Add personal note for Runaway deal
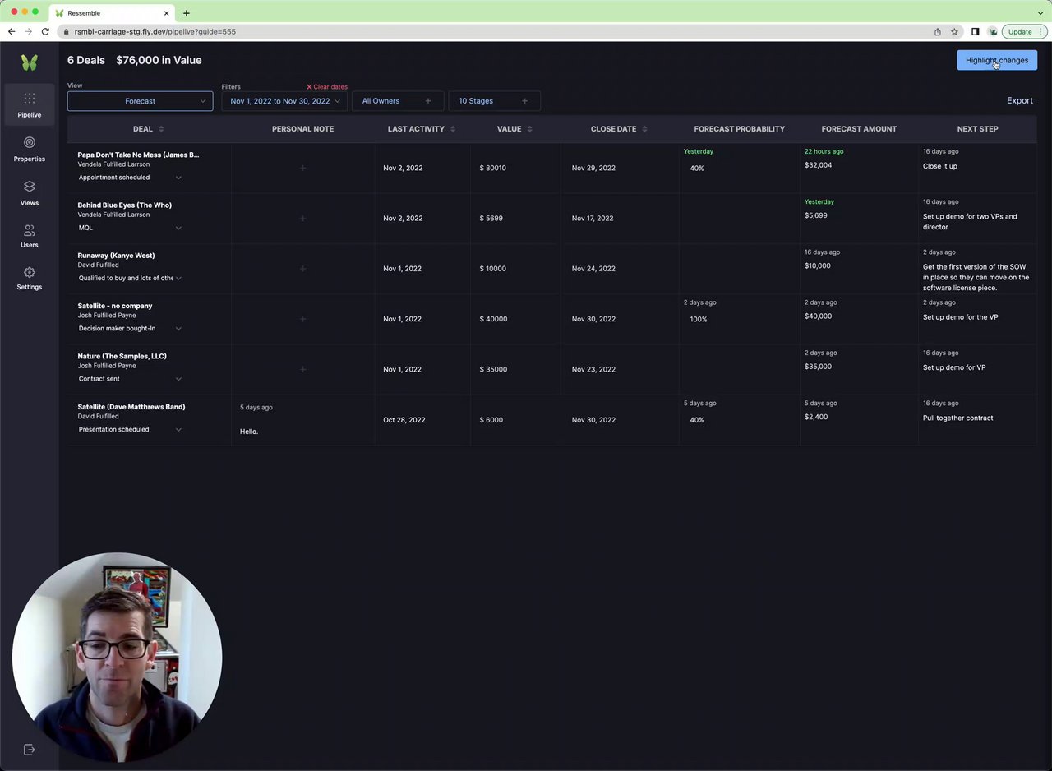The width and height of the screenshot is (1052, 771). coord(302,269)
